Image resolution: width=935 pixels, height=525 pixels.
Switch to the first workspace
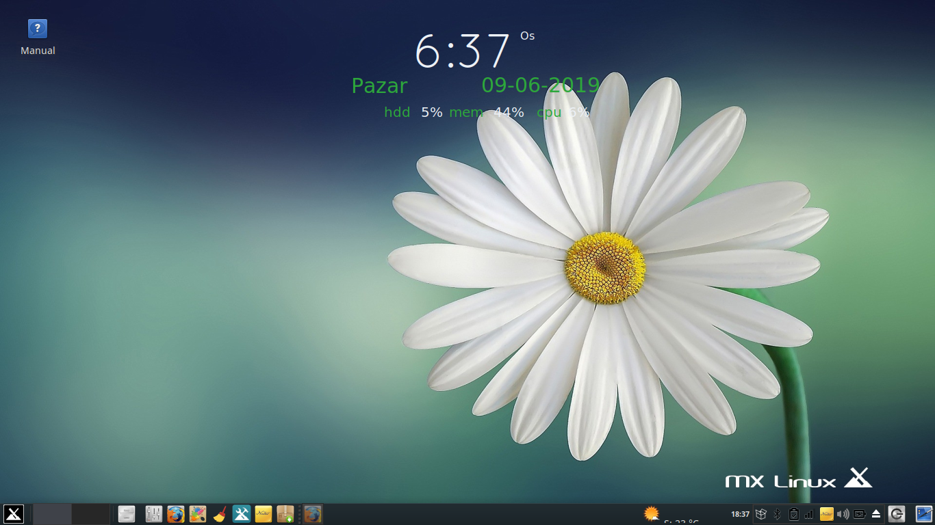click(52, 514)
